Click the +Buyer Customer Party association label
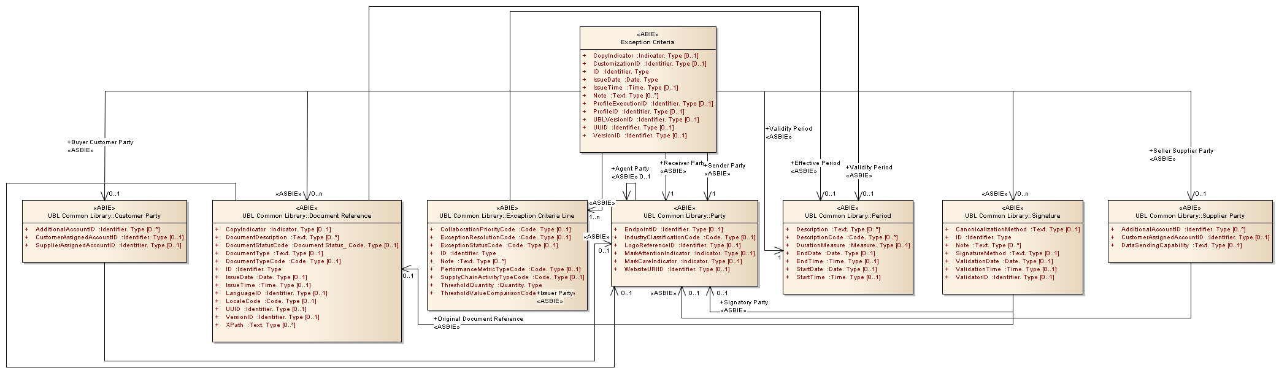 tap(100, 142)
